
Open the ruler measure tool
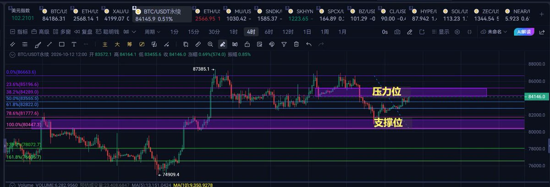(198, 44)
